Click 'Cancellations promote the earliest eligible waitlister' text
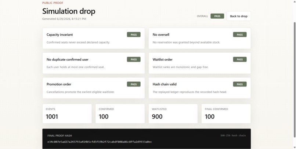 (x=80, y=92)
